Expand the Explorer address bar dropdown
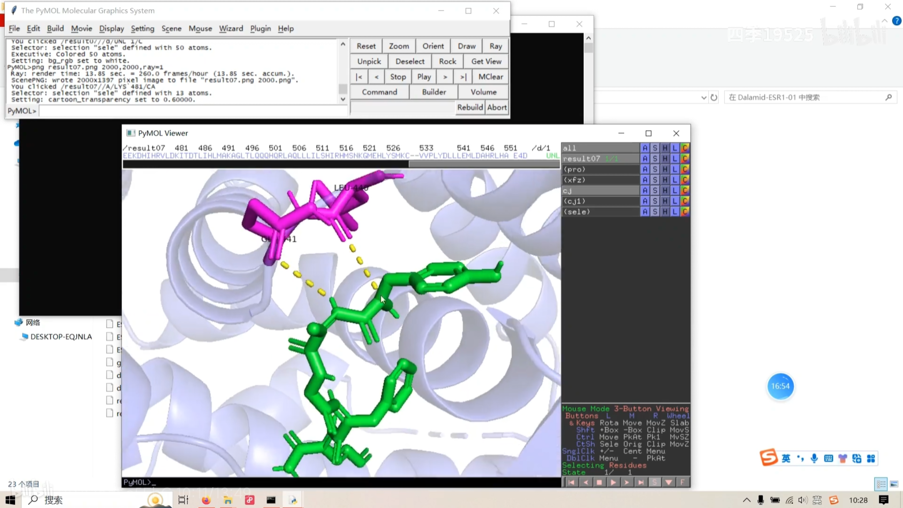 pyautogui.click(x=704, y=97)
